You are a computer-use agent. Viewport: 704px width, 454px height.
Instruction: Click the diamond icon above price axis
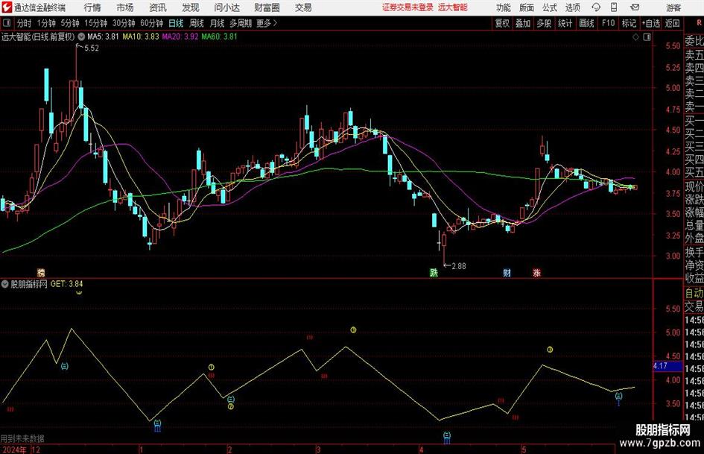pos(635,37)
